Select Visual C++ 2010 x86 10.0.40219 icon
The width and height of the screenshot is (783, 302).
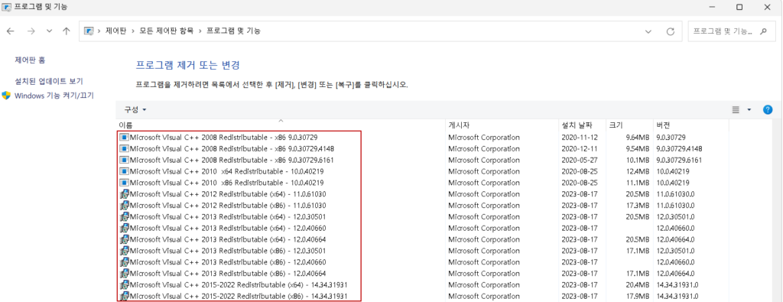(124, 183)
